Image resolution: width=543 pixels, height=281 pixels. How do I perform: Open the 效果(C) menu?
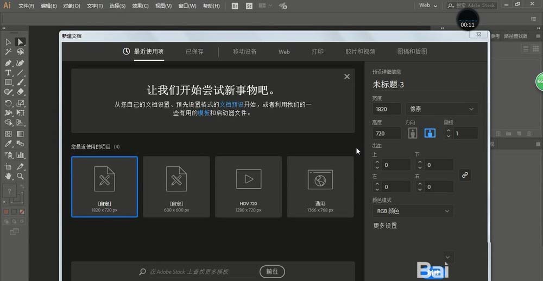[140, 6]
